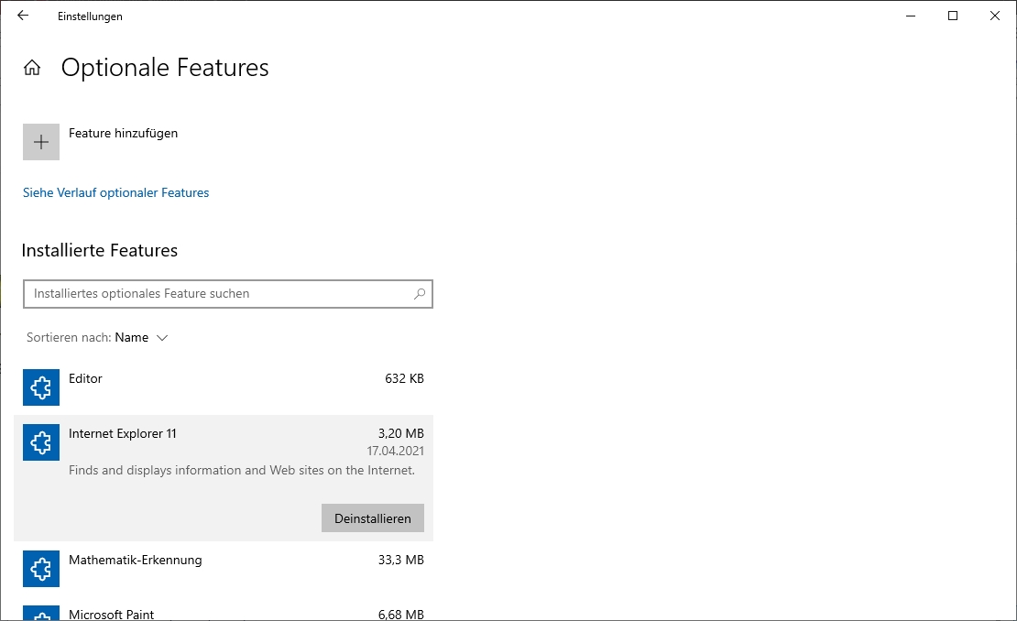This screenshot has width=1017, height=621.
Task: Click the Internet Explorer 11 puzzle icon
Action: 41,442
